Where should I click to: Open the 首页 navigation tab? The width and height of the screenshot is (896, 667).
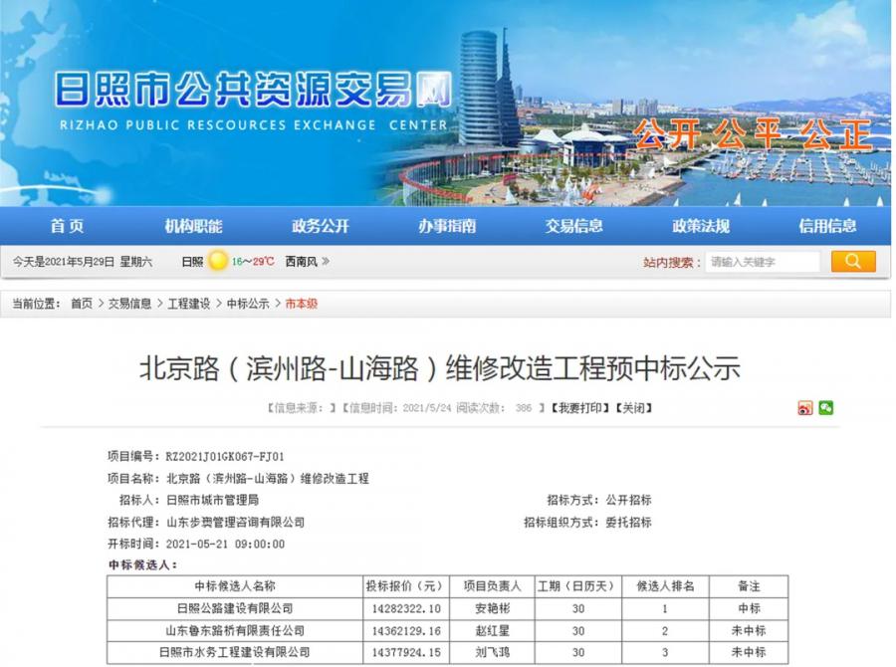coord(68,226)
